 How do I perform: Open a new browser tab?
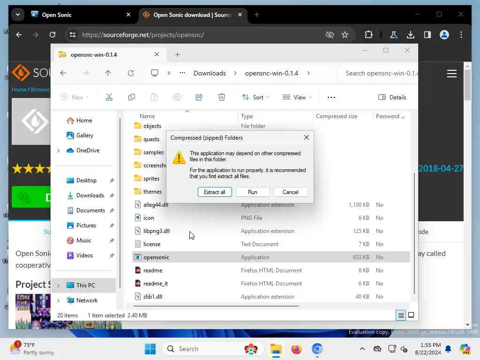pyautogui.click(x=256, y=15)
